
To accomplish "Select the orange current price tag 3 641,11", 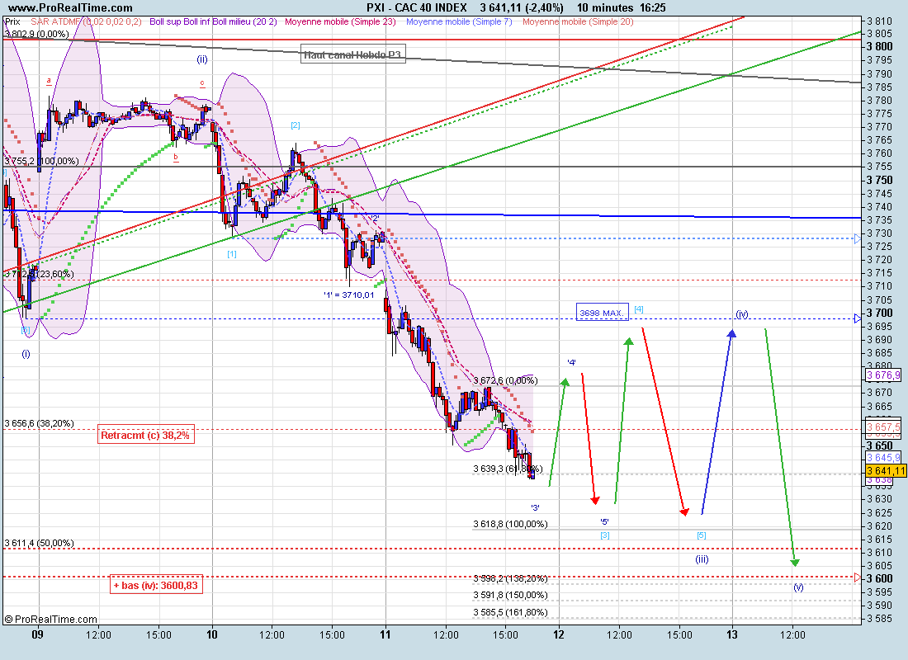I will 886,469.
